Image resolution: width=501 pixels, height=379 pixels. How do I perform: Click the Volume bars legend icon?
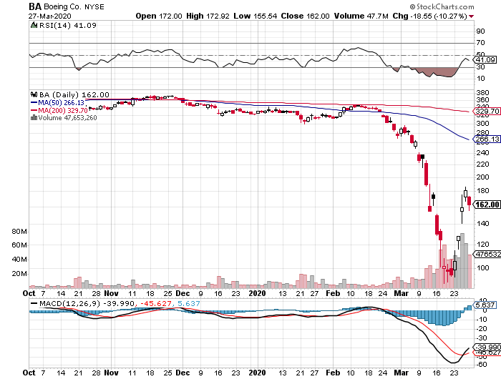point(34,118)
